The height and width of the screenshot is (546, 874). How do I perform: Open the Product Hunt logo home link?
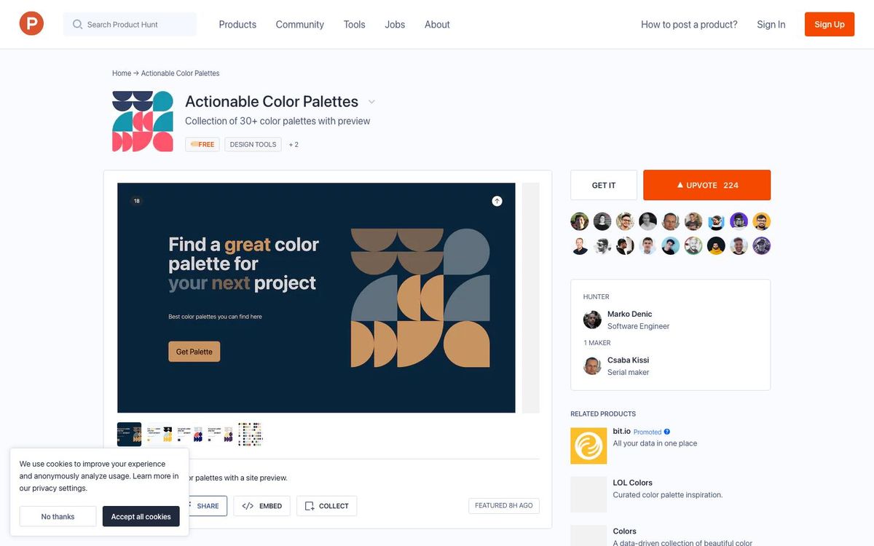point(31,24)
